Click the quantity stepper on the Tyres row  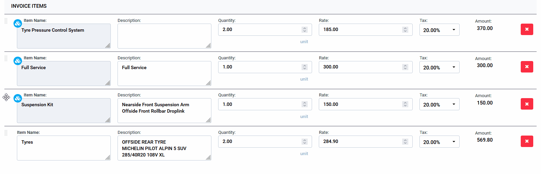[305, 142]
